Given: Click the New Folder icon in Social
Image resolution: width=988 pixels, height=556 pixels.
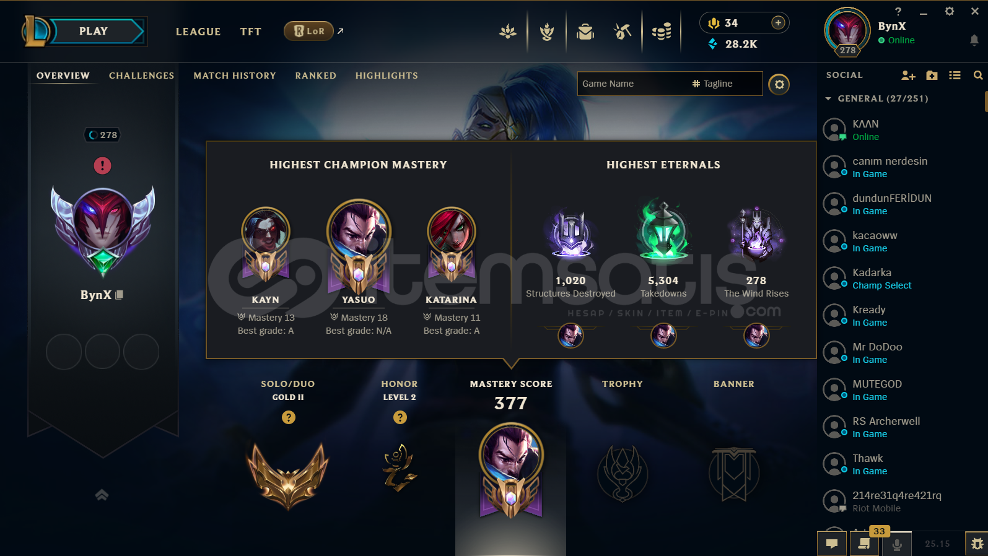Looking at the screenshot, I should click(x=932, y=75).
